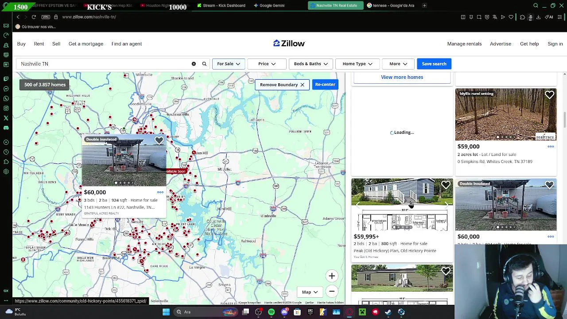Image resolution: width=567 pixels, height=319 pixels.
Task: Open the browser extensions cube icon
Action: point(522,17)
